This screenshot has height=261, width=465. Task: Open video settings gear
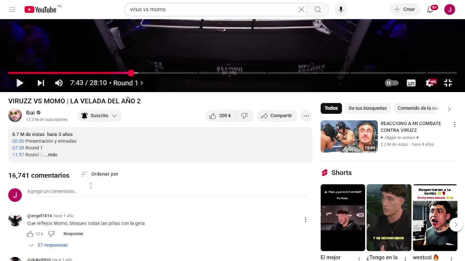coord(430,83)
